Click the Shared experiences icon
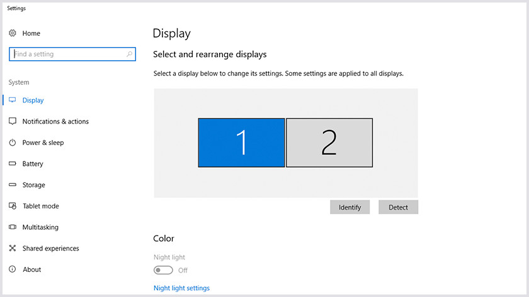Screen dimensions: 529x297 click(x=13, y=248)
